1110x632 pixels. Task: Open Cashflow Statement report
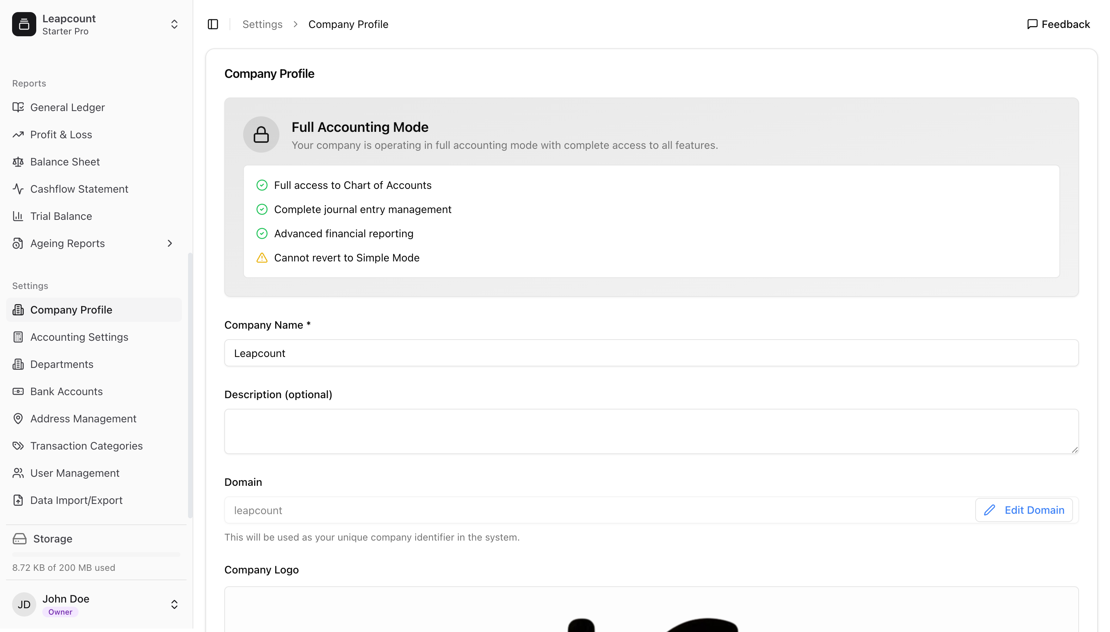pyautogui.click(x=94, y=189)
